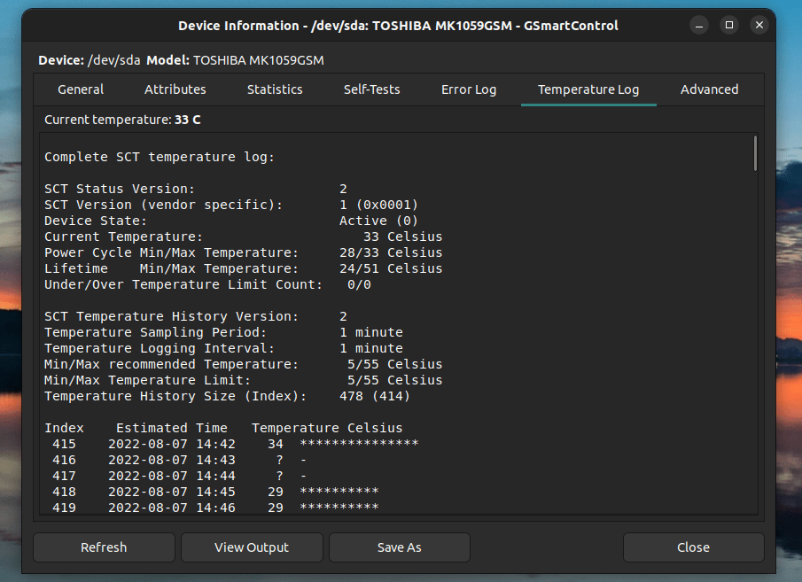Screen dimensions: 802x582
Task: Click the Device Information title bar
Action: [x=398, y=26]
